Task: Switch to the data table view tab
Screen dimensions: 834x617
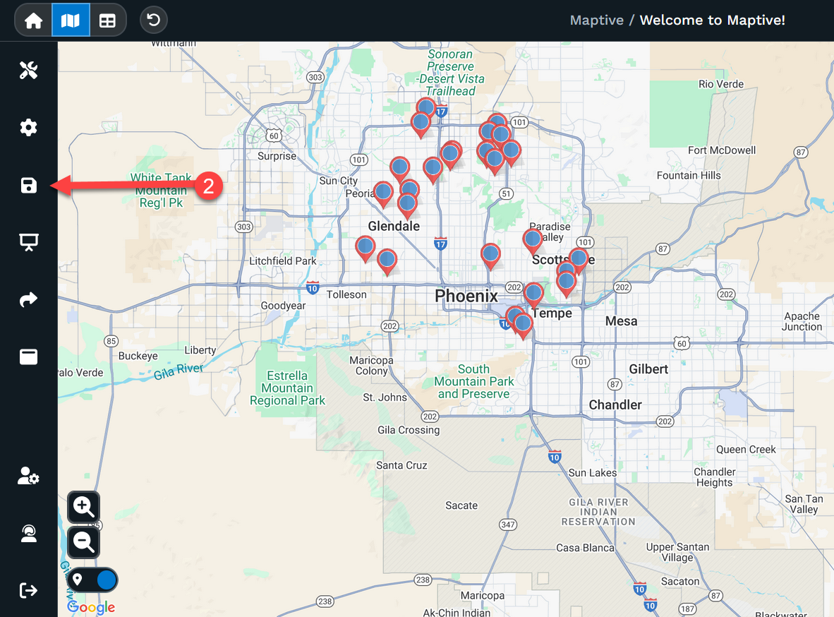Action: pyautogui.click(x=107, y=20)
